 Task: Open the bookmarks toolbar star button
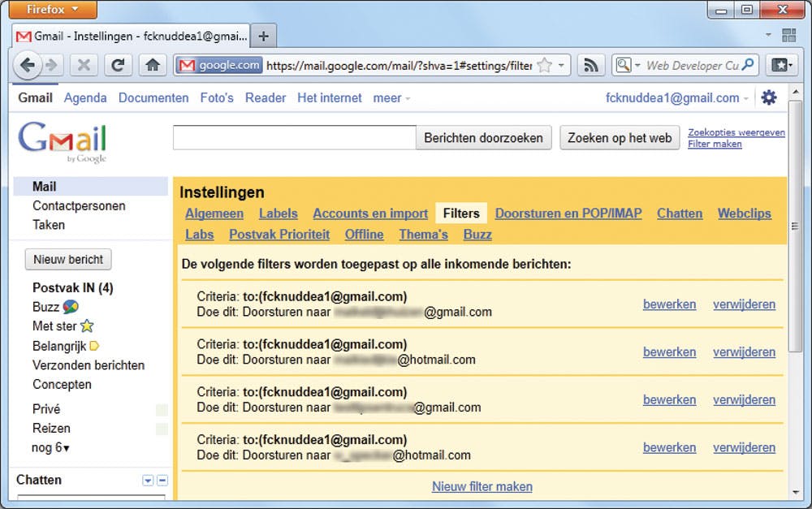tap(781, 65)
